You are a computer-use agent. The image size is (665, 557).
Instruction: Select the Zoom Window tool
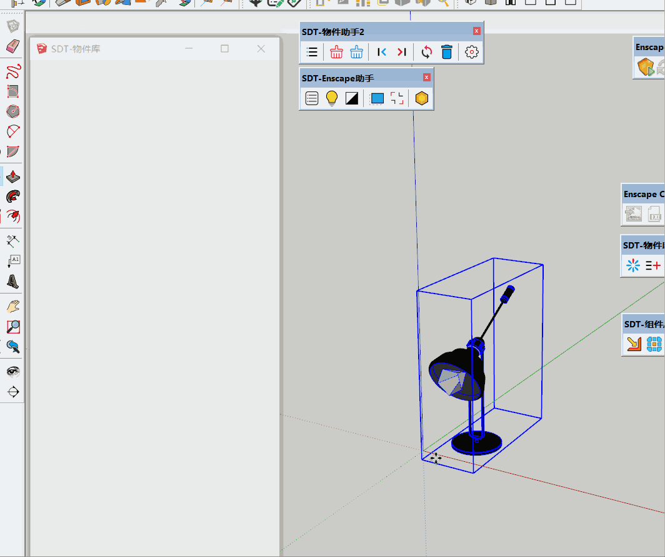[12, 327]
